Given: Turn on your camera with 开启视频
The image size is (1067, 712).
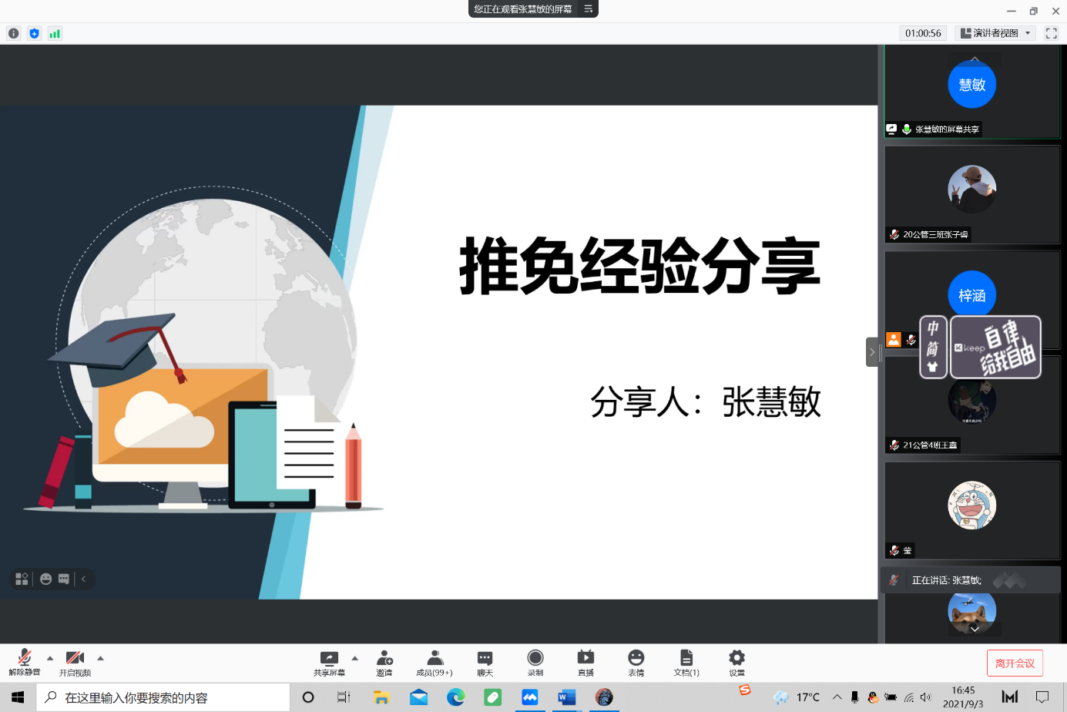Looking at the screenshot, I should click(75, 663).
